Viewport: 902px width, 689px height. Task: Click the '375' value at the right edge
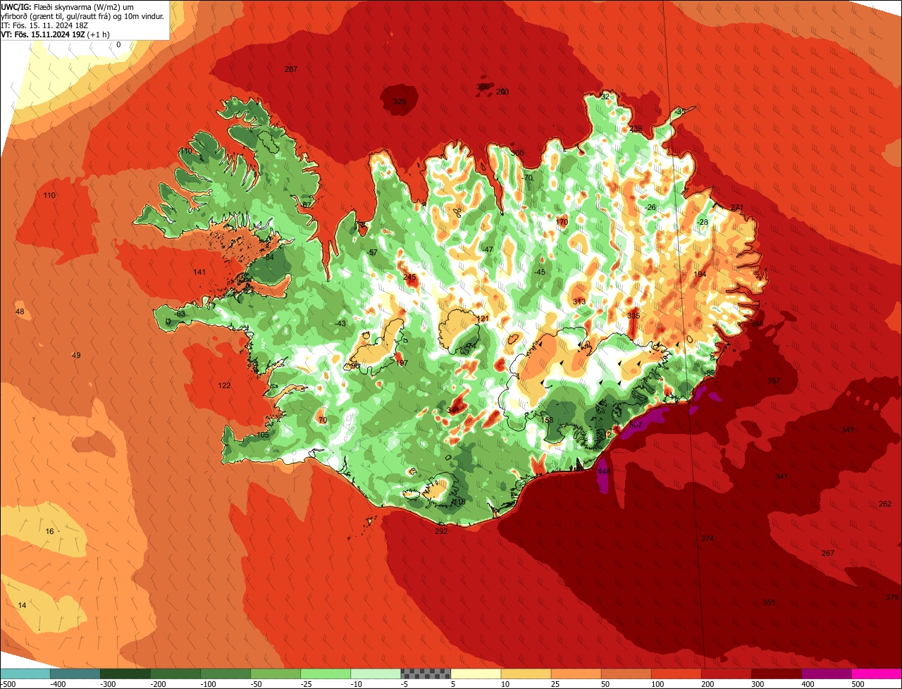892,597
